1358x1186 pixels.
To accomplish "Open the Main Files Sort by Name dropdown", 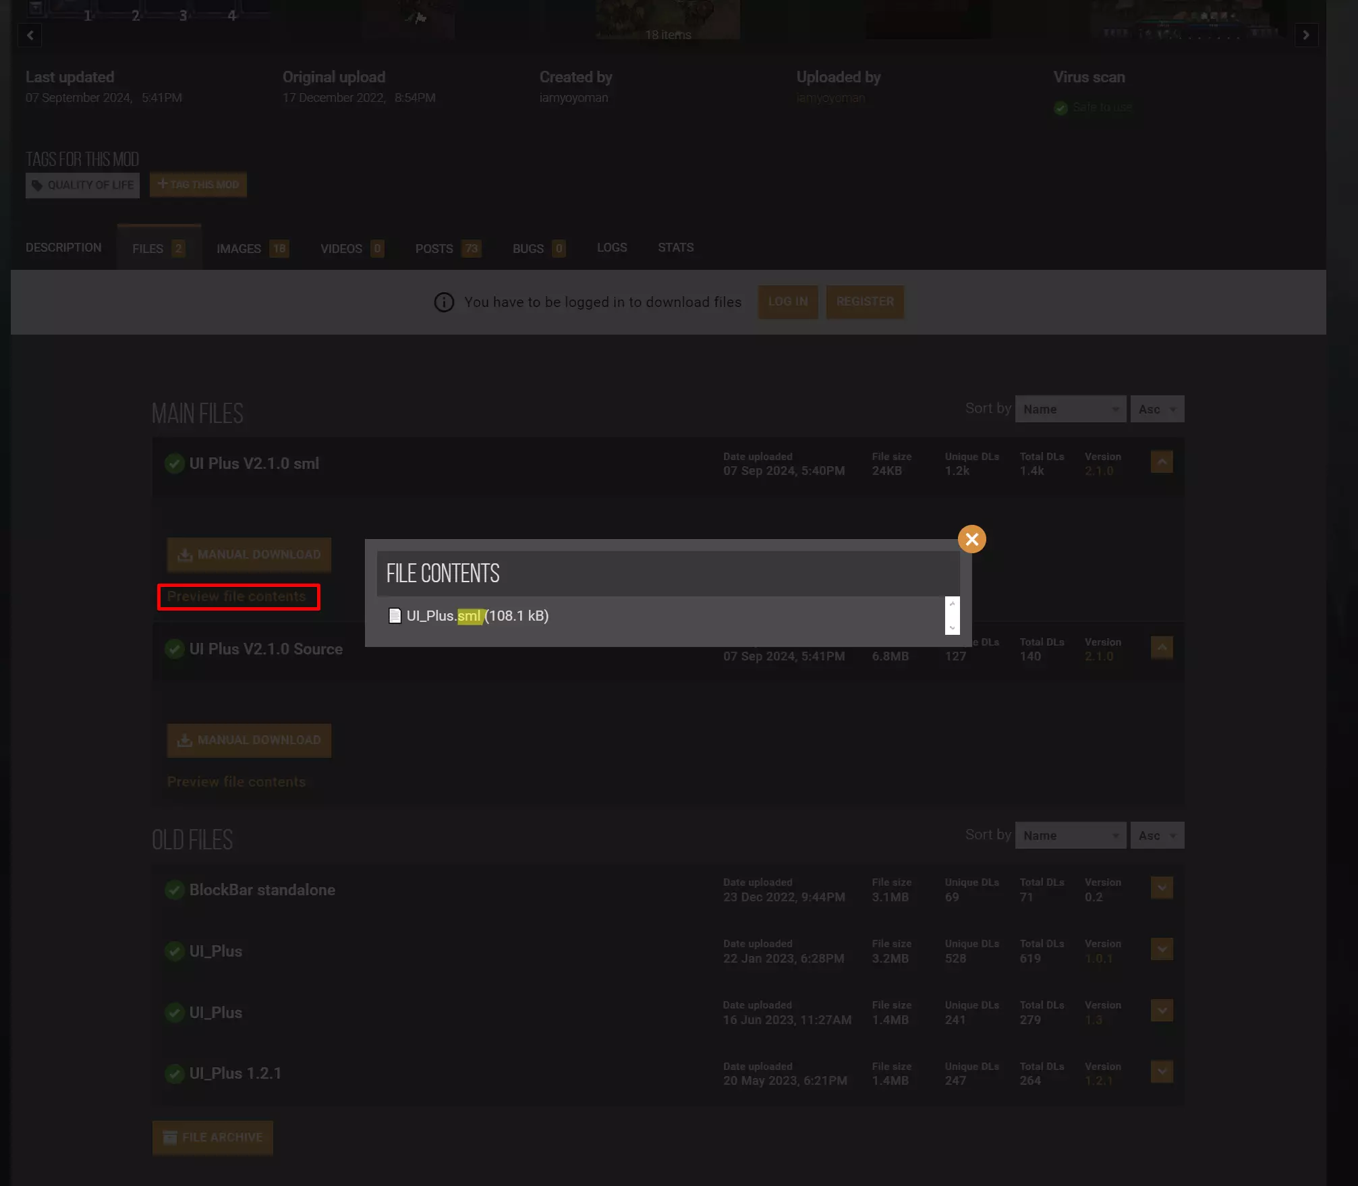I will 1070,409.
